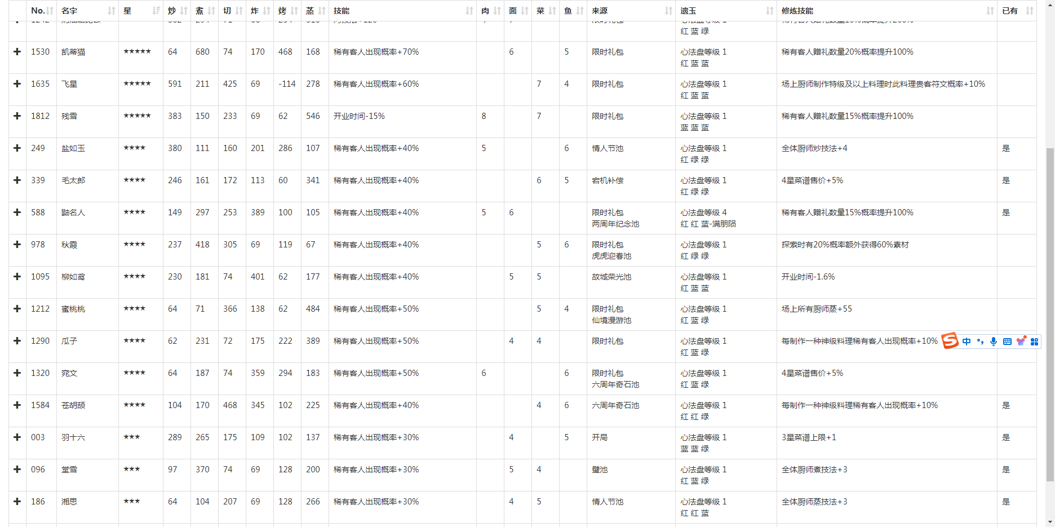Image resolution: width=1055 pixels, height=527 pixels.
Task: Click source text 开局 in 羽十六 row
Action: 600,437
